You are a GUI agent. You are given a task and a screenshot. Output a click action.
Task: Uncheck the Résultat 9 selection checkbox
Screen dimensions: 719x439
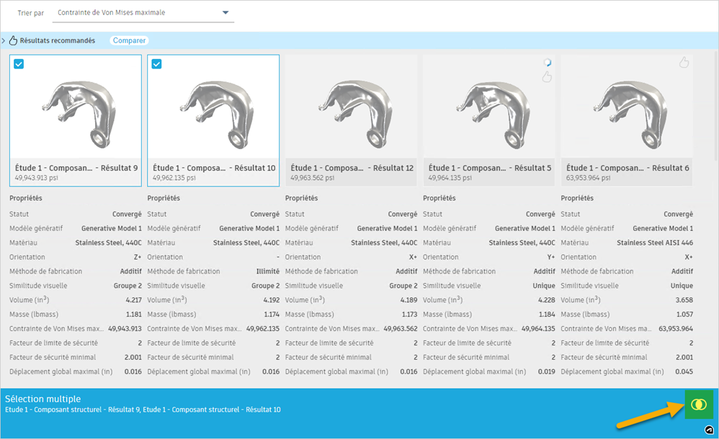19,64
